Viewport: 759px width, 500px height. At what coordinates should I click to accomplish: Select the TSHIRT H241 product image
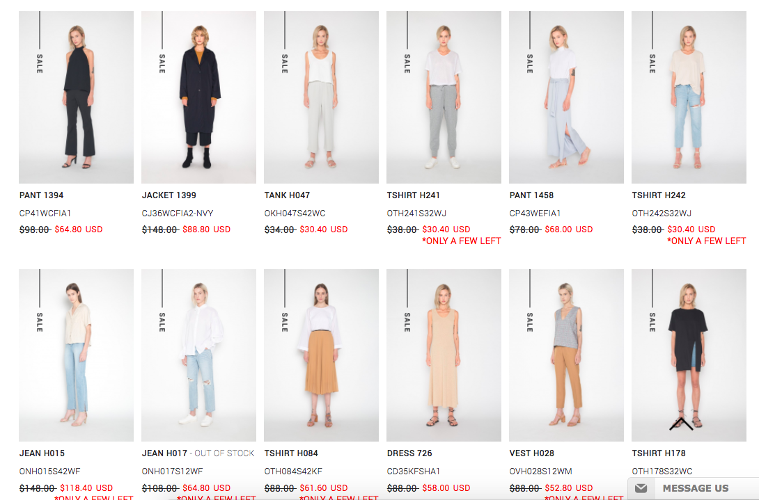pyautogui.click(x=444, y=97)
